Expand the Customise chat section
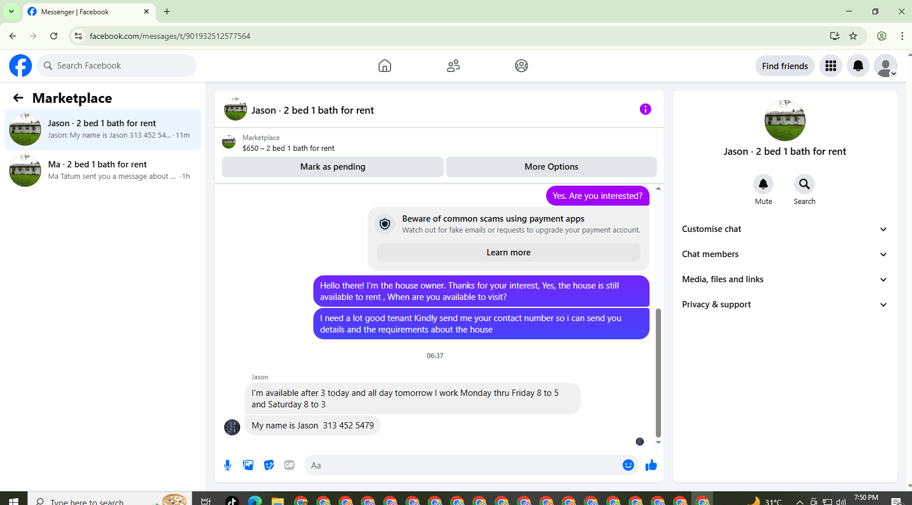The height and width of the screenshot is (505, 912). tap(784, 229)
